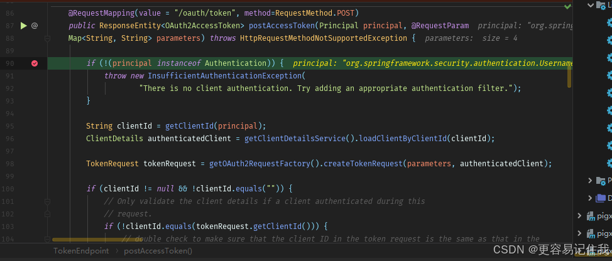Click TokenRequest type name on line 98

click(112, 164)
